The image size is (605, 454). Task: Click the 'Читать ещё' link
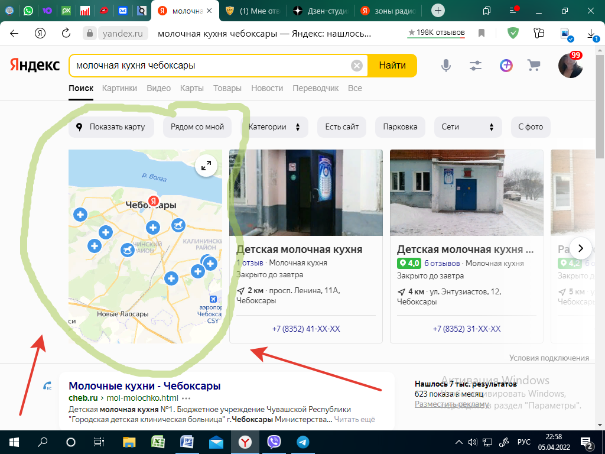coord(354,419)
